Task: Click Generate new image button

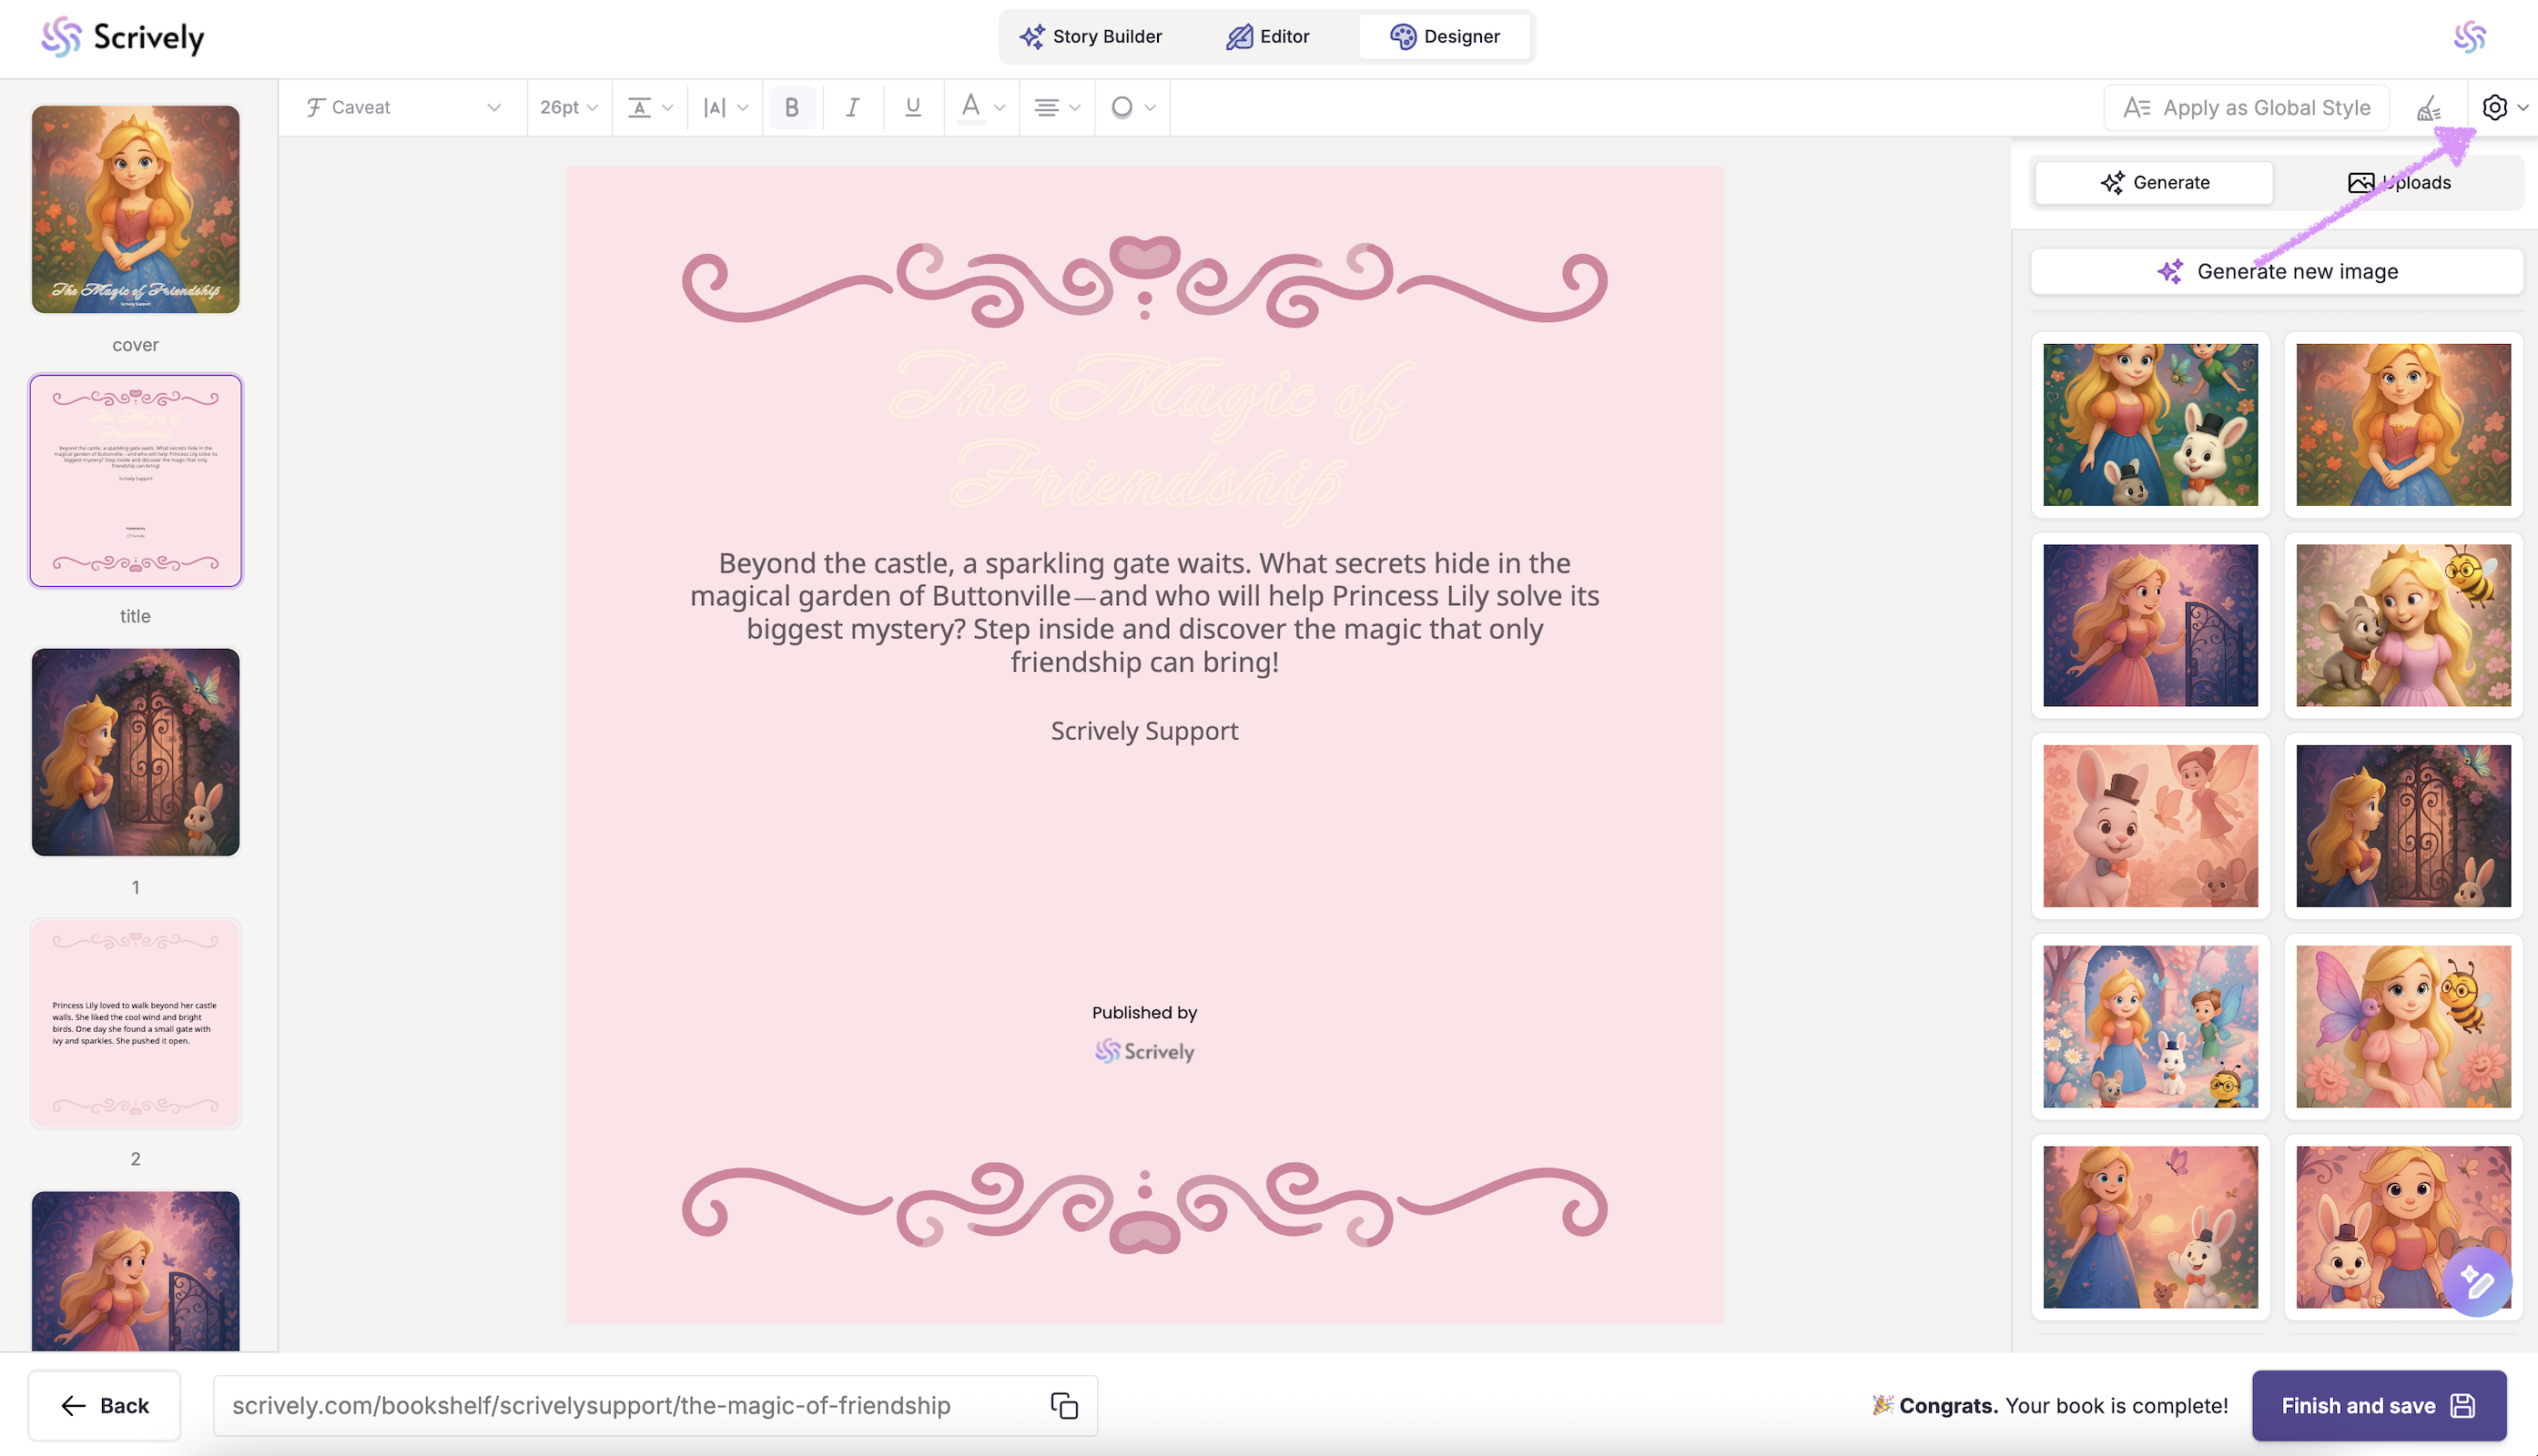Action: [x=2276, y=271]
